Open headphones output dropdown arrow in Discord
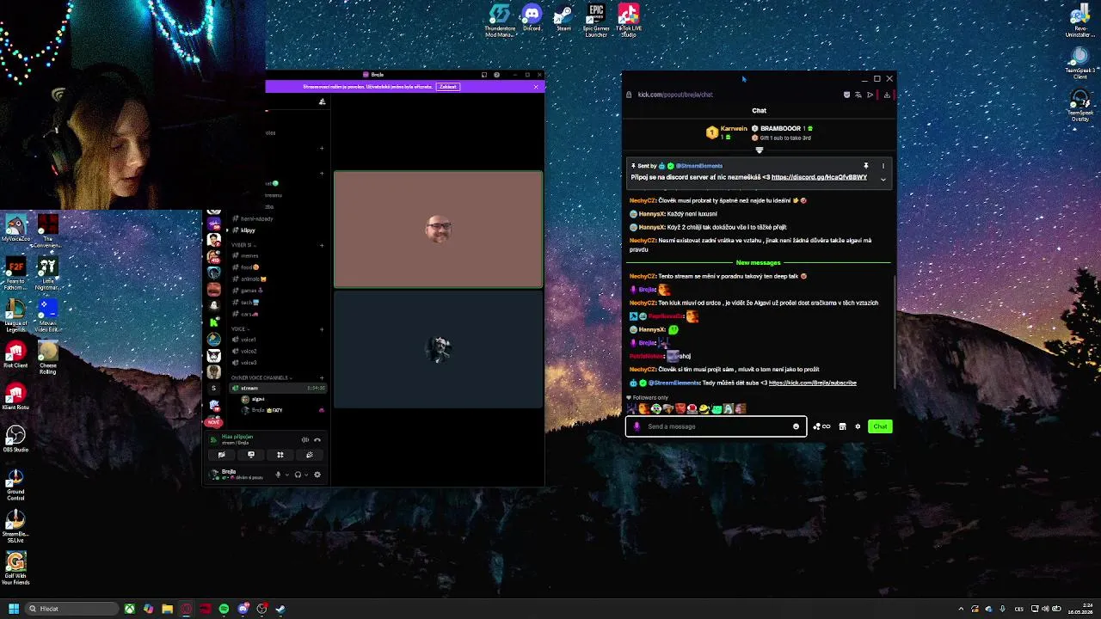Screen dimensions: 1101x619 pos(306,475)
